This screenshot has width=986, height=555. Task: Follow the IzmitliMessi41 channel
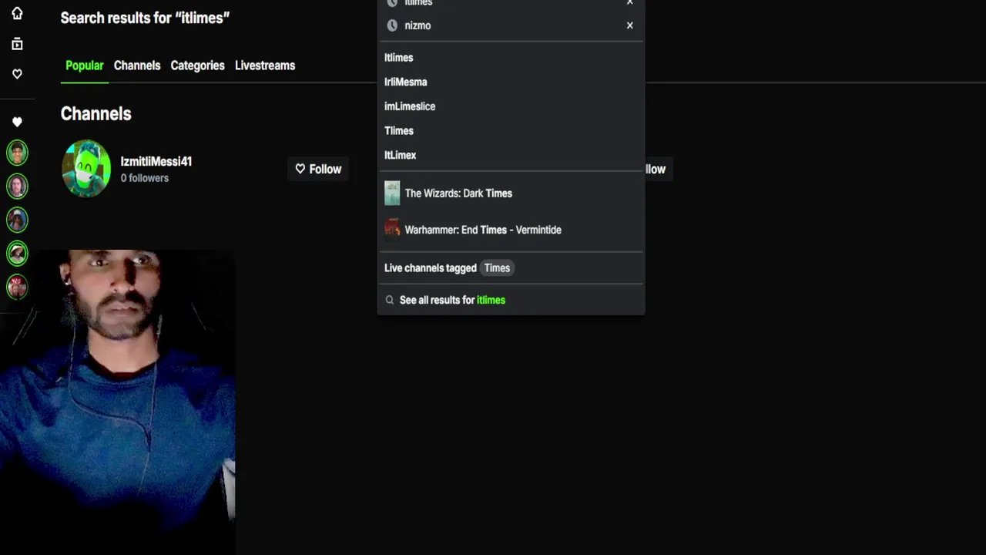point(318,169)
